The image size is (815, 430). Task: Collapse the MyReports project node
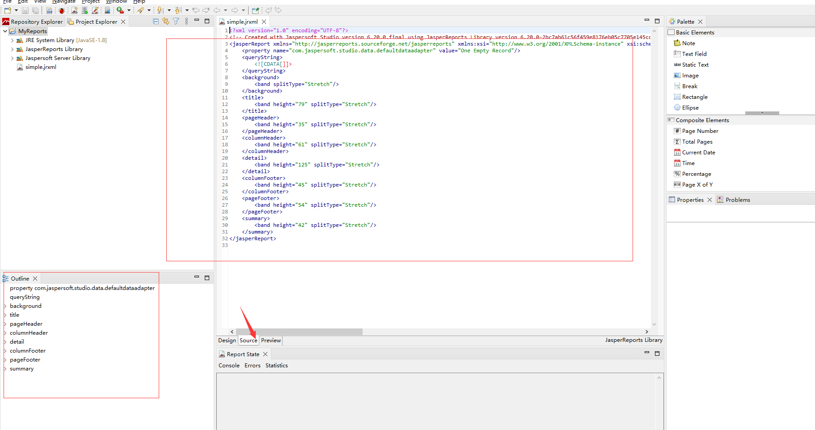tap(5, 31)
